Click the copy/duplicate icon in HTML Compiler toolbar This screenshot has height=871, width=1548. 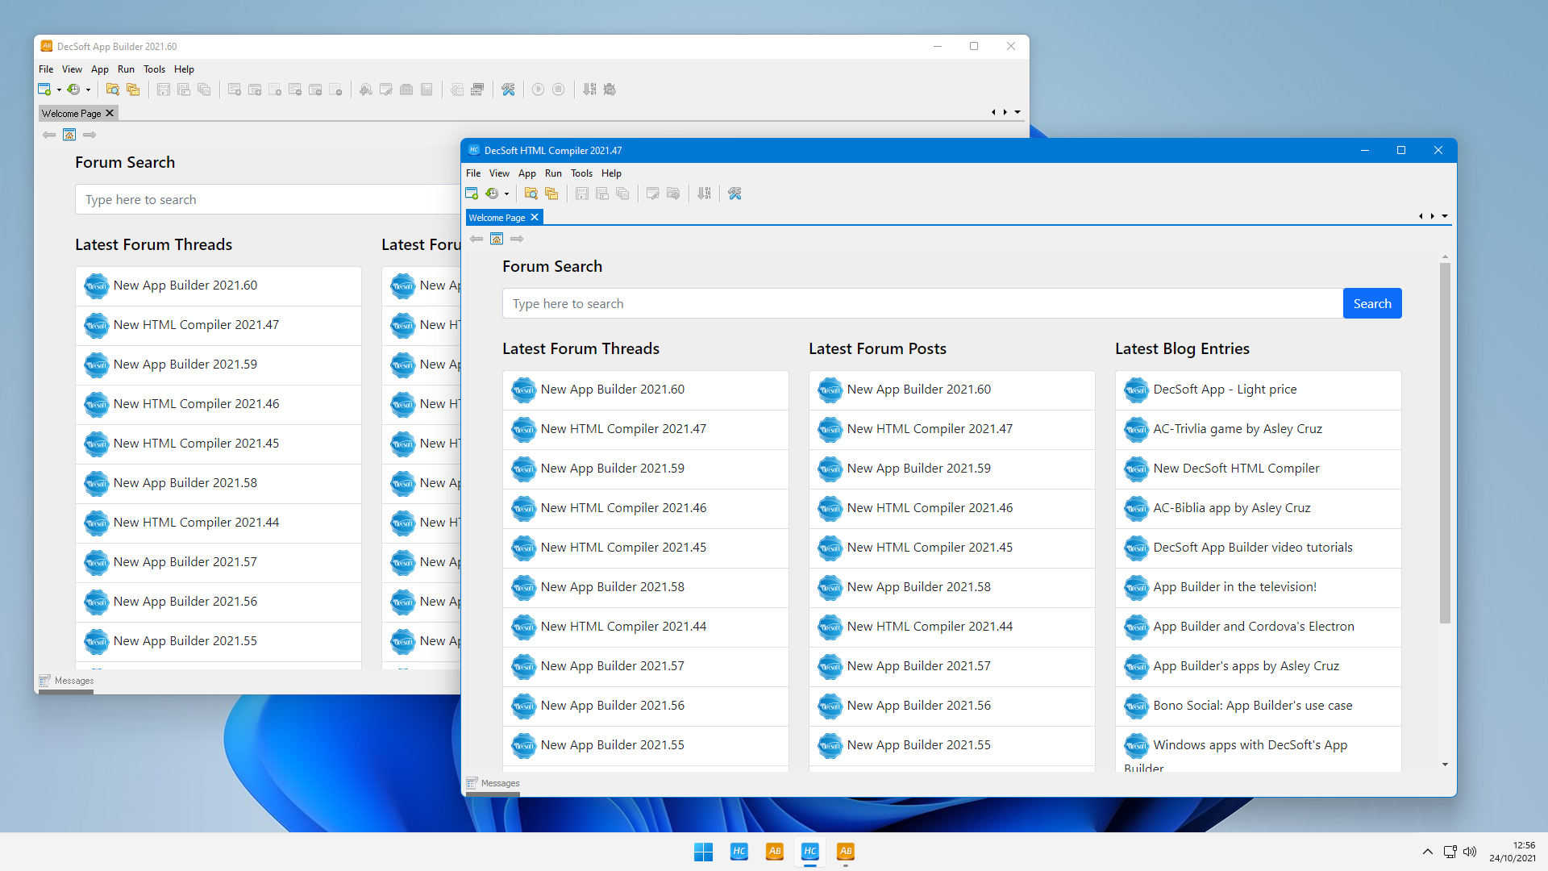[x=551, y=193]
